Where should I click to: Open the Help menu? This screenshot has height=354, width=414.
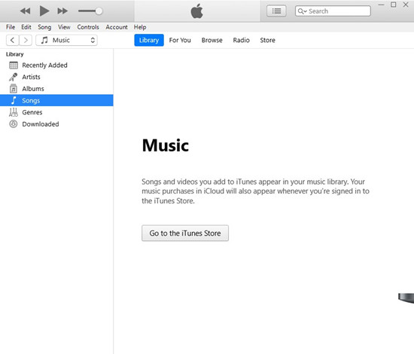[140, 27]
